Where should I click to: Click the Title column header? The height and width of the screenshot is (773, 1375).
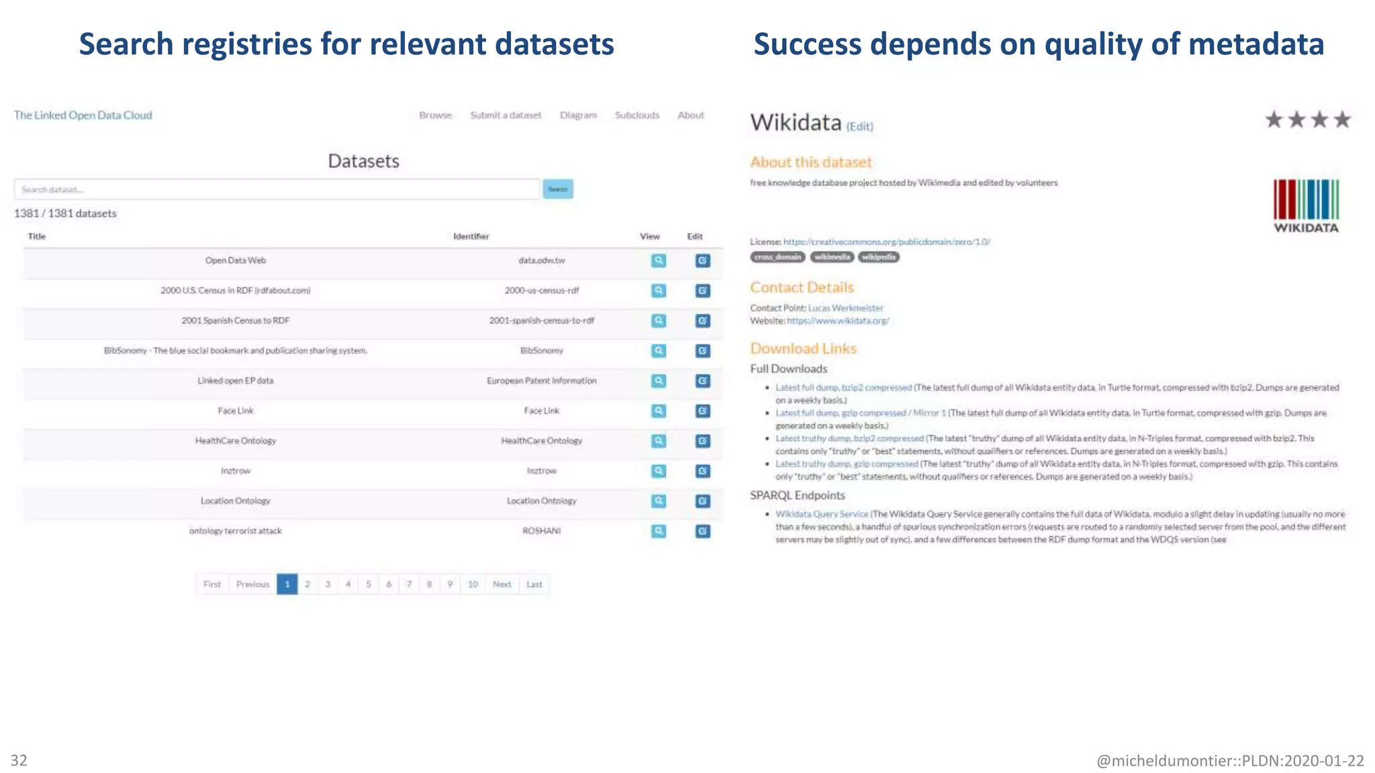pos(37,236)
